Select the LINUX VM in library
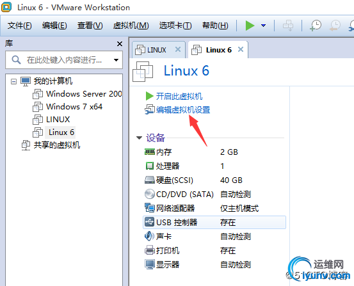 [x=58, y=120]
